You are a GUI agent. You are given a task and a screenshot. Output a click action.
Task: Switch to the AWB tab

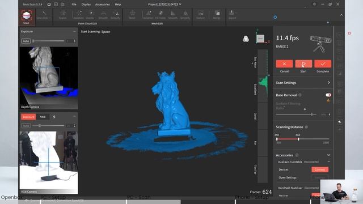43,117
